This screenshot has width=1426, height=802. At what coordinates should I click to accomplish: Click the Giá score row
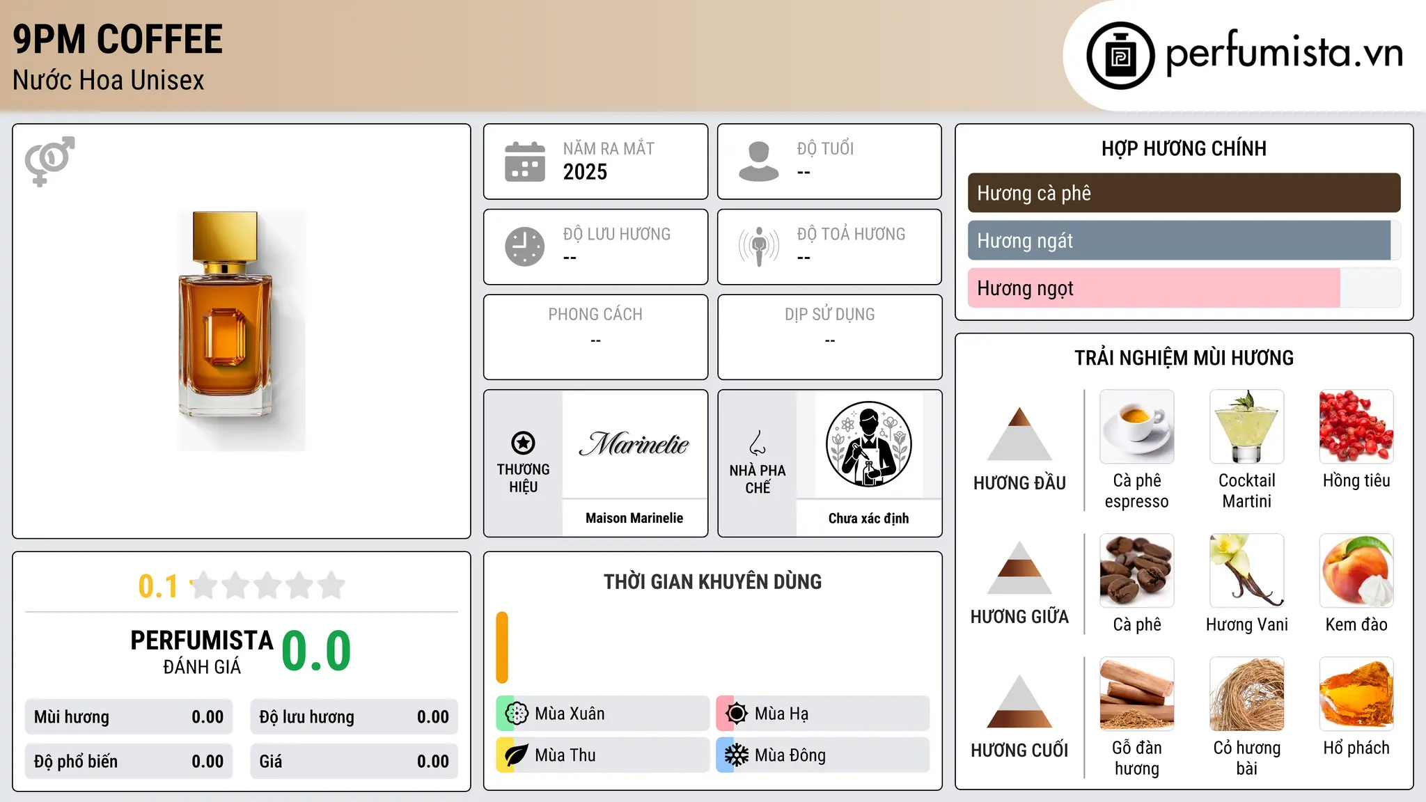coord(354,762)
